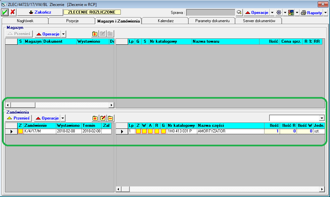The image size is (330, 197).
Task: Toggle Z status box of order K/4/17/M
Action: click(x=21, y=131)
